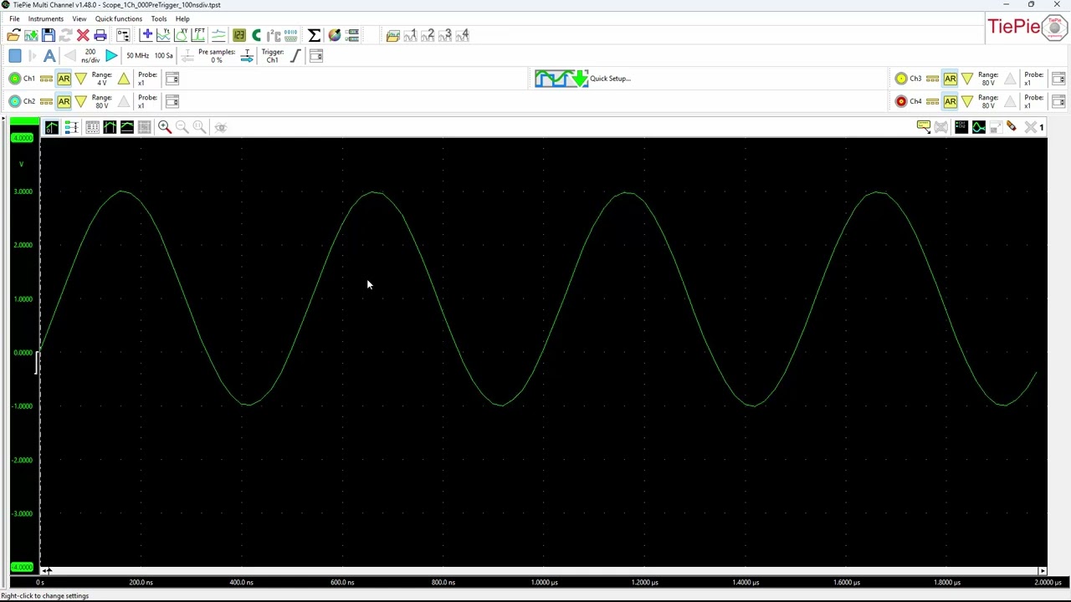Click the 4.0000 top axis value box
1071x602 pixels.
click(x=22, y=138)
